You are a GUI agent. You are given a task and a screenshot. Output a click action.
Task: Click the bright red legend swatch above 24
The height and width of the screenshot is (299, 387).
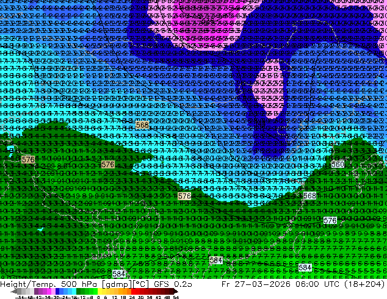[133, 291]
